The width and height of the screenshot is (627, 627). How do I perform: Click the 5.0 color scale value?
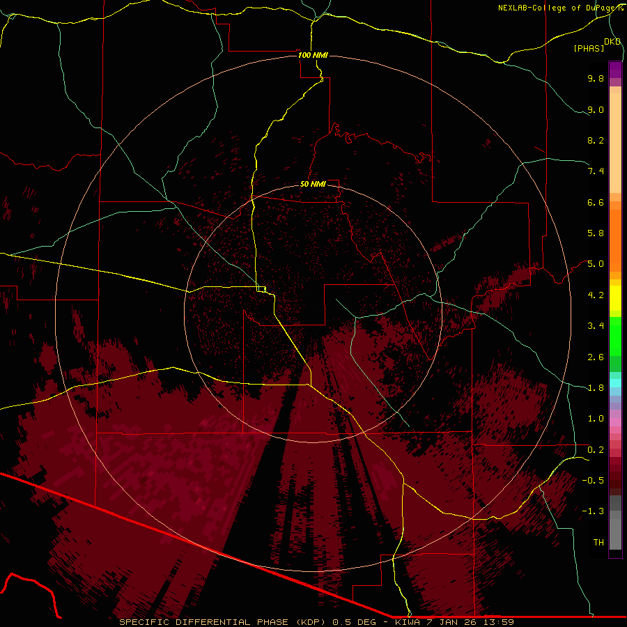coord(596,264)
